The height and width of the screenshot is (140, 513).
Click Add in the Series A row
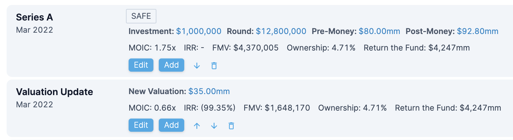[x=171, y=65]
